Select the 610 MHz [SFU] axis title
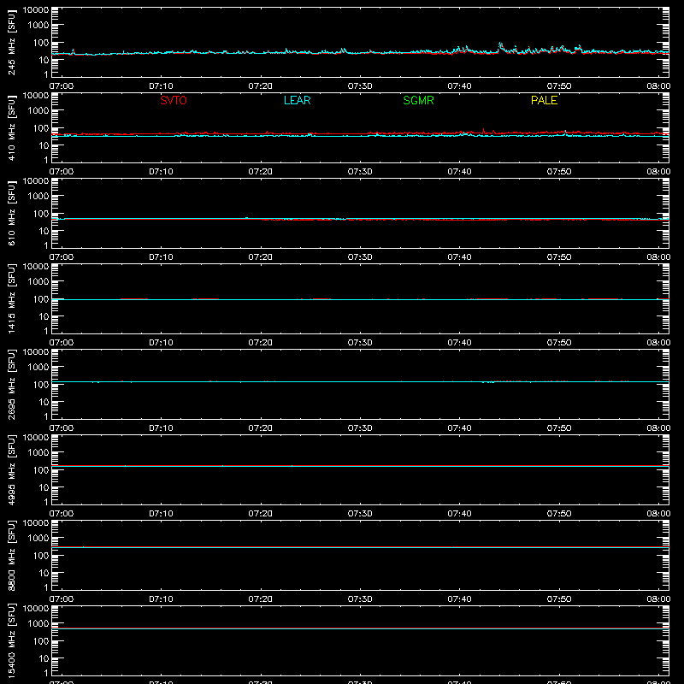Viewport: 684px width, 684px height. [x=11, y=213]
